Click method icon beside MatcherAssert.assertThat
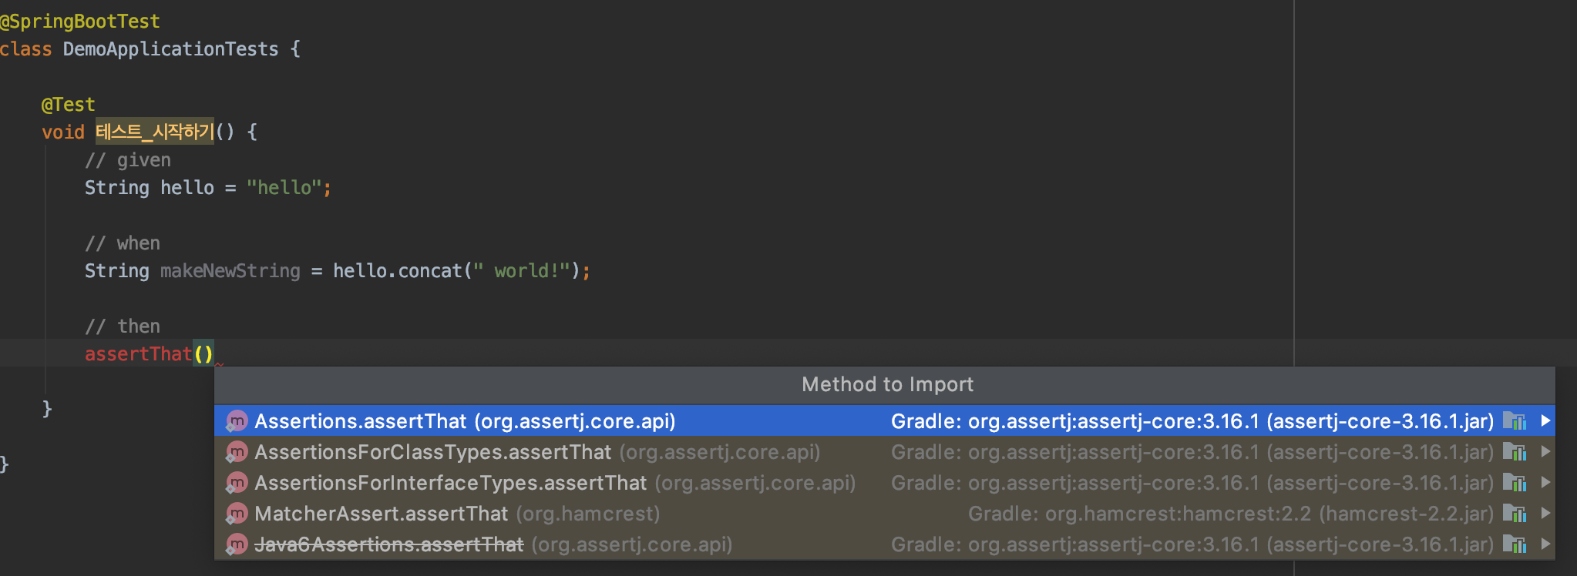The width and height of the screenshot is (1577, 576). 237,514
